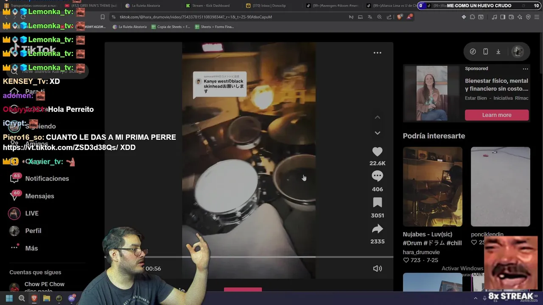Open Discord from the taskbar
The image size is (543, 305).
coord(72,298)
